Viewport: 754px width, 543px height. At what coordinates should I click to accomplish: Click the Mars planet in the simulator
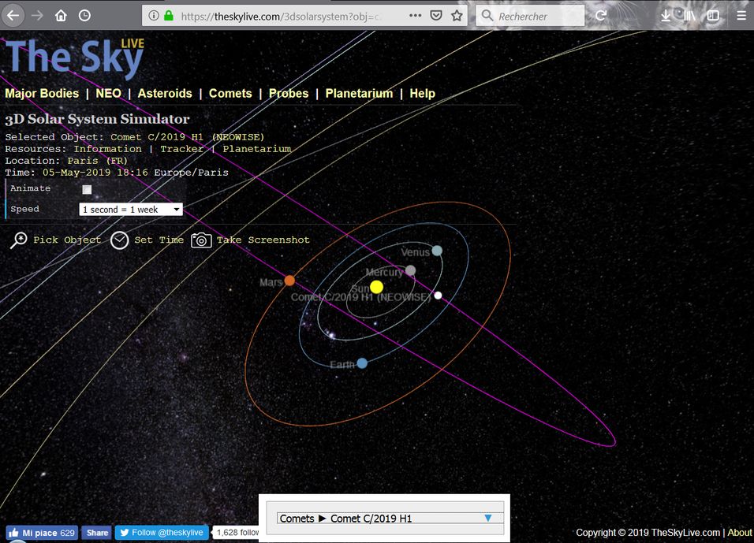click(x=289, y=281)
